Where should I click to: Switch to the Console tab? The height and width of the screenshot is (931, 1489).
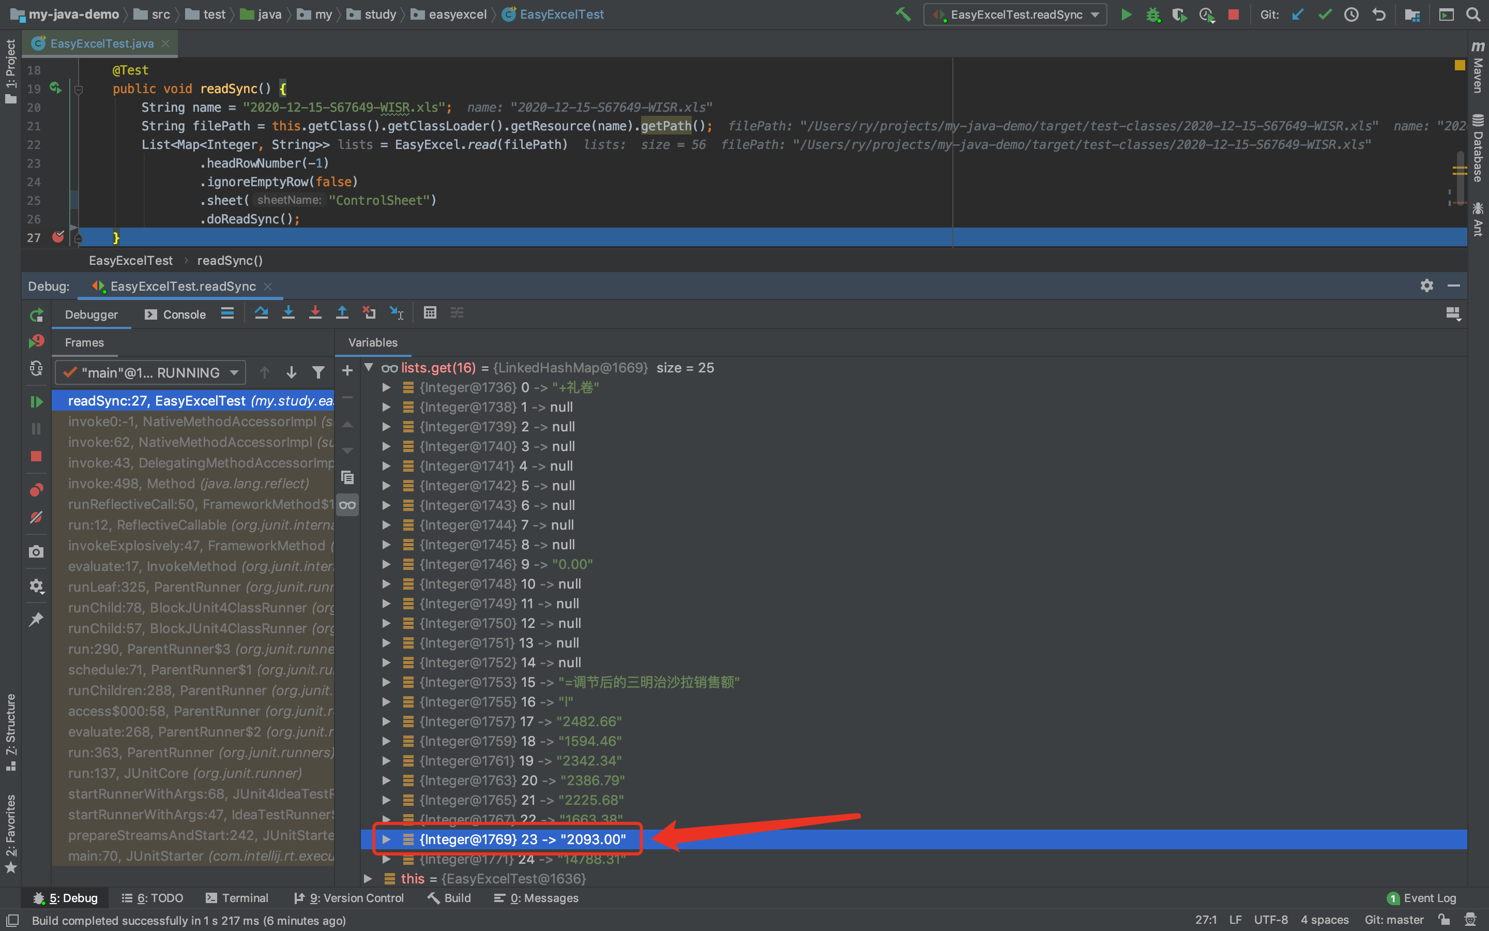pos(175,314)
